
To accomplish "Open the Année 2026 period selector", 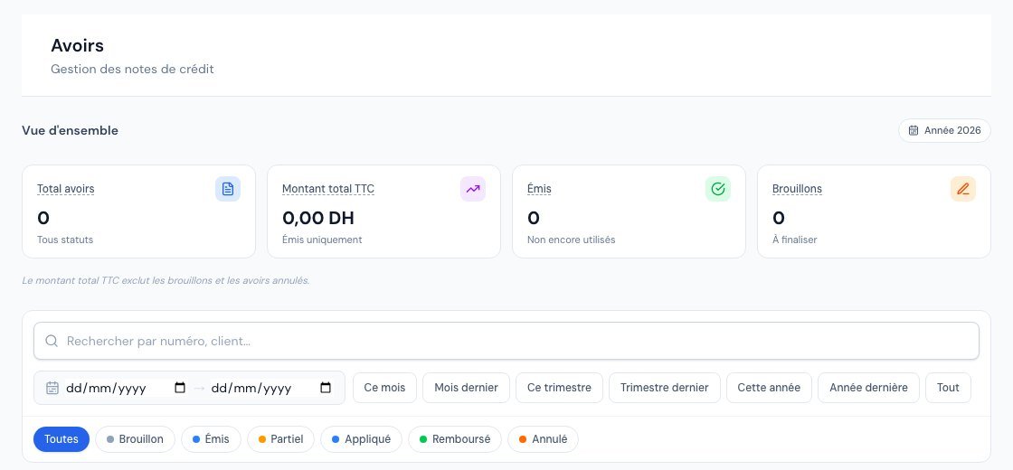I will tap(944, 130).
